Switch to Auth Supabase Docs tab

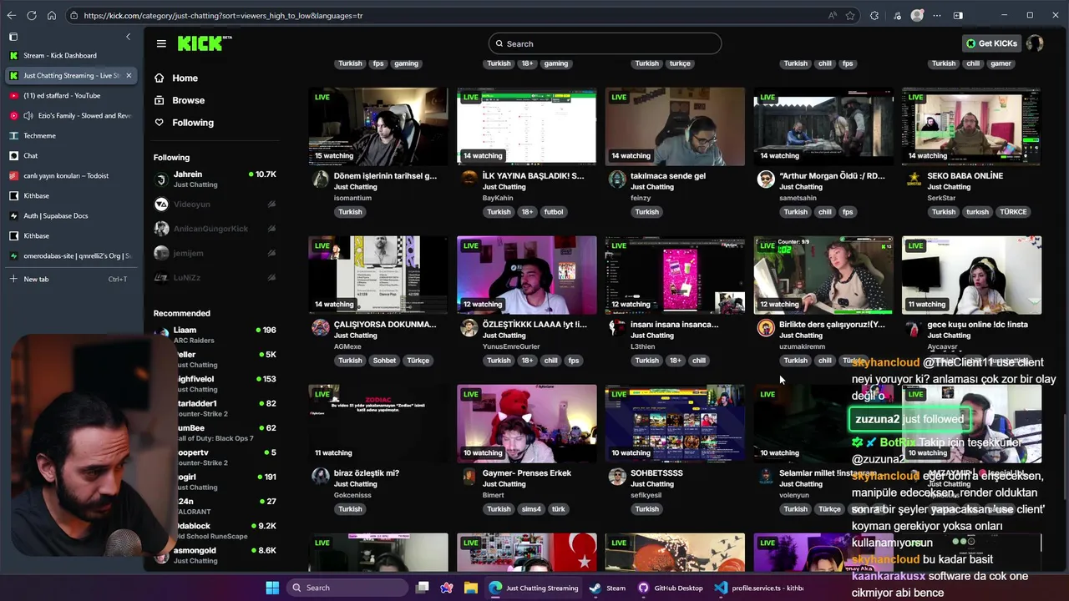70,215
